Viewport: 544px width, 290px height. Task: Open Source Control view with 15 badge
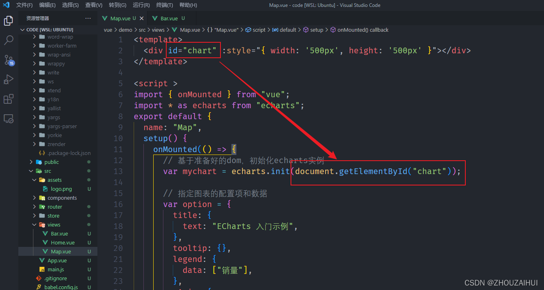pyautogui.click(x=9, y=60)
